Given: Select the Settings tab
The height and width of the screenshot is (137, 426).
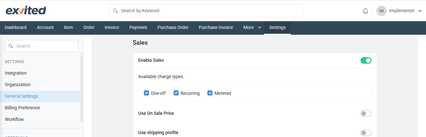Looking at the screenshot, I should point(277,27).
